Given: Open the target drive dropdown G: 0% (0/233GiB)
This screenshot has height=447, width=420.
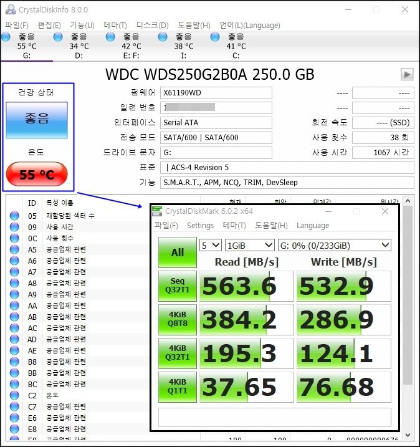Looking at the screenshot, I should pos(335,245).
